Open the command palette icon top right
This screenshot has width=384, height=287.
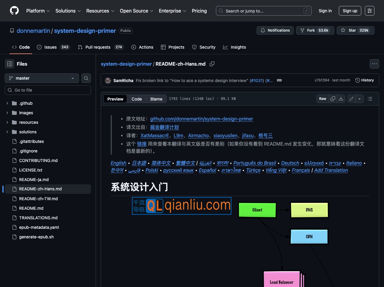[370, 11]
